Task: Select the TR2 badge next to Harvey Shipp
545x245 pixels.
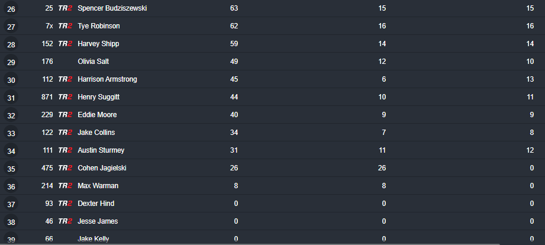Action: click(65, 44)
